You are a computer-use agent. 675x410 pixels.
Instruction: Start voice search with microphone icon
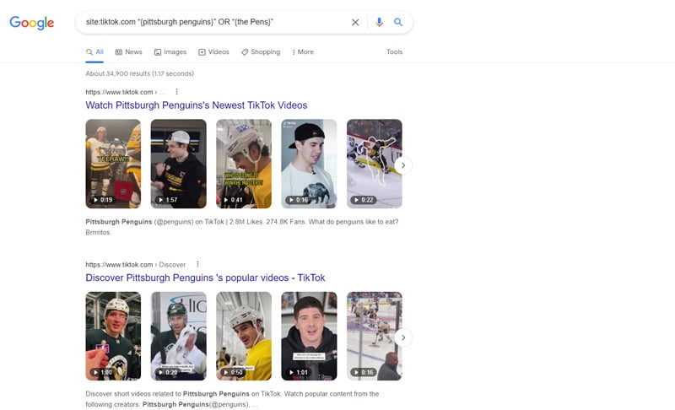pyautogui.click(x=379, y=23)
